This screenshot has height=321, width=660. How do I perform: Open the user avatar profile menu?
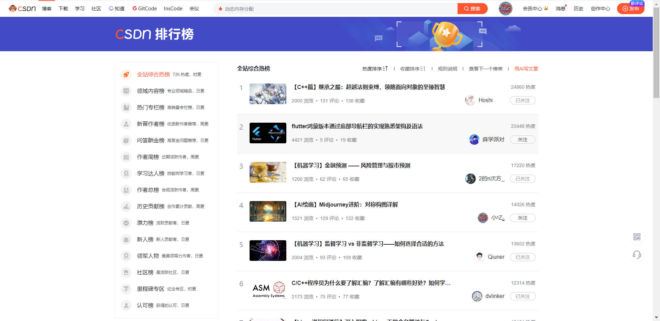tap(505, 9)
